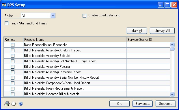Click the scrollbar thumb in process list
179x110 pixels.
pyautogui.click(x=172, y=49)
